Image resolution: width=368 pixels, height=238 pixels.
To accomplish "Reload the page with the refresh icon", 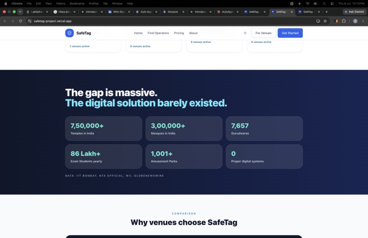I will click(x=21, y=21).
